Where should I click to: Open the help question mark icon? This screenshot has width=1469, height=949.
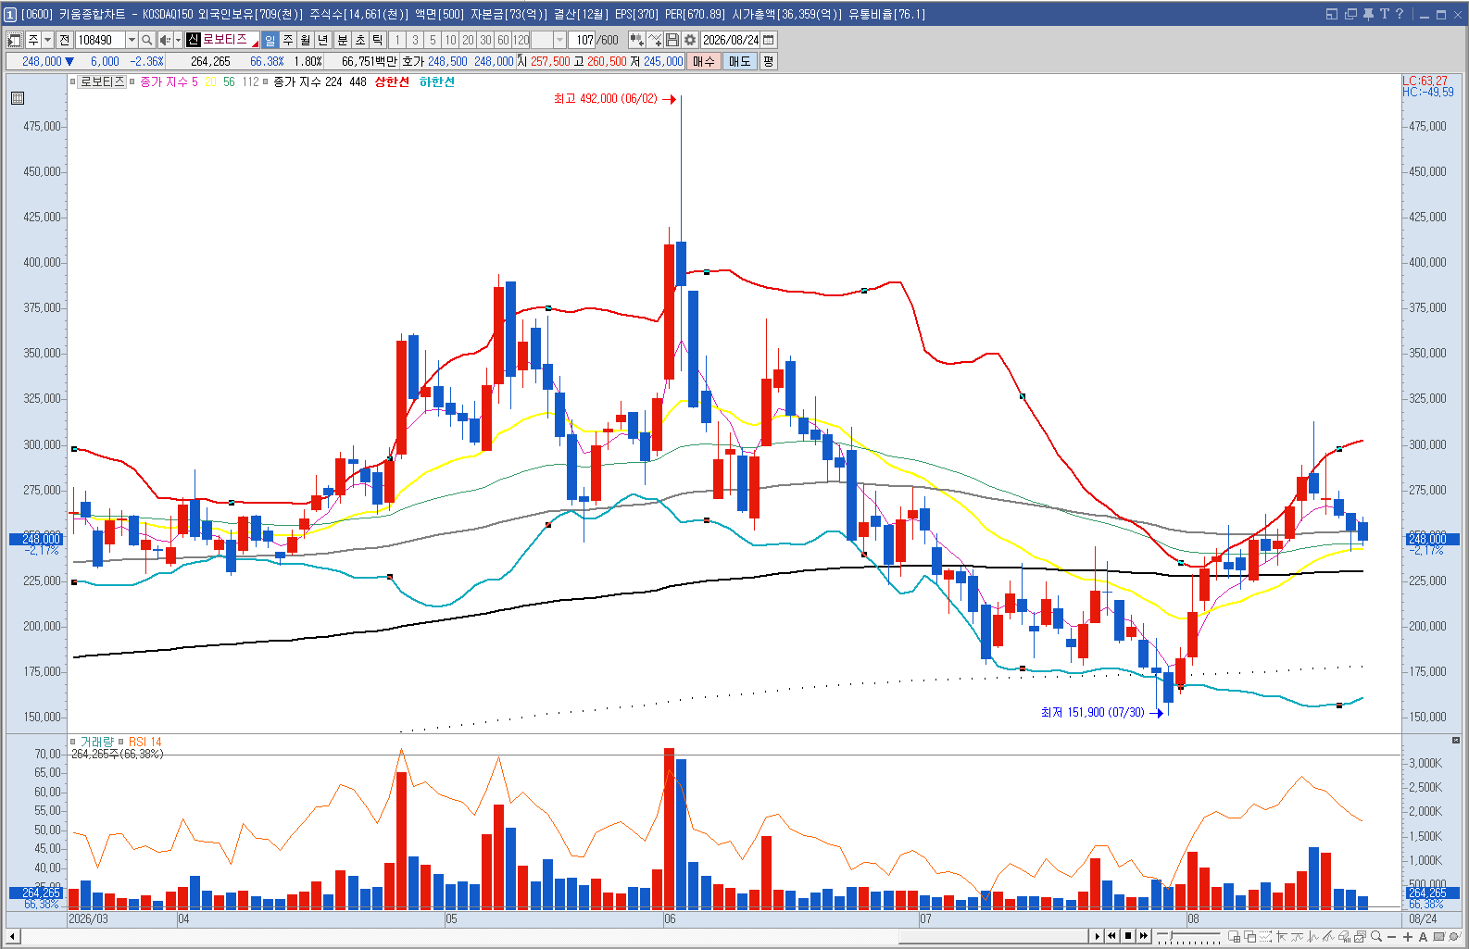tap(1400, 14)
